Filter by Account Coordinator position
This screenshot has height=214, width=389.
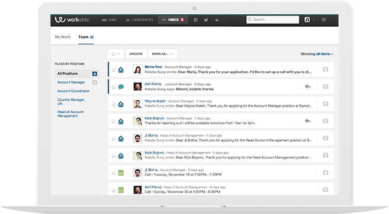point(74,91)
